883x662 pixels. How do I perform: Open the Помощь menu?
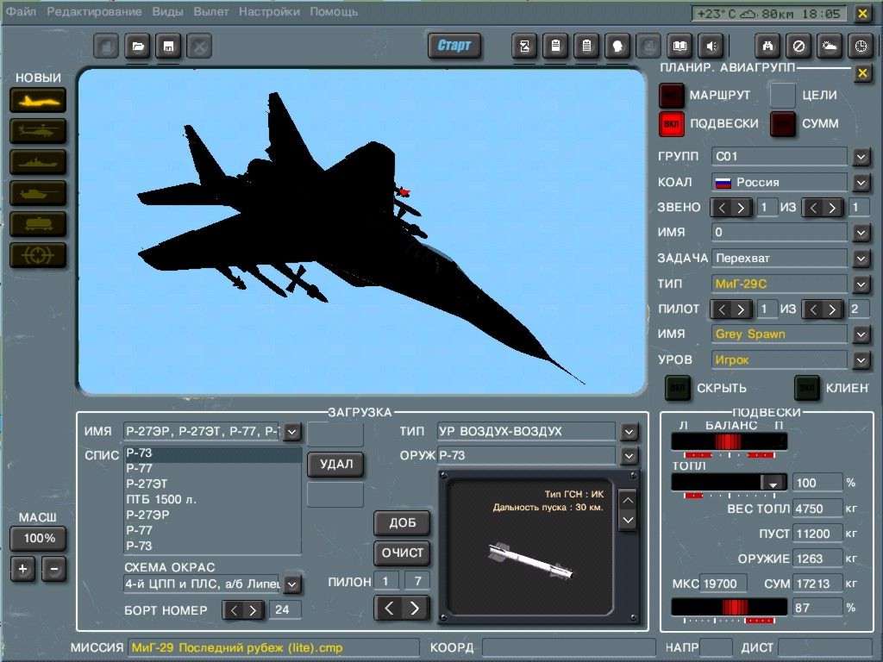(x=334, y=11)
